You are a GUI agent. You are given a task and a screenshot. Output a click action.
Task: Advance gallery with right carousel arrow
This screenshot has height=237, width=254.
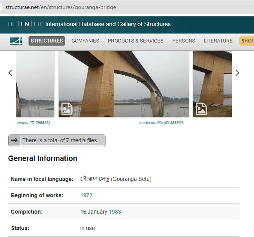(237, 73)
